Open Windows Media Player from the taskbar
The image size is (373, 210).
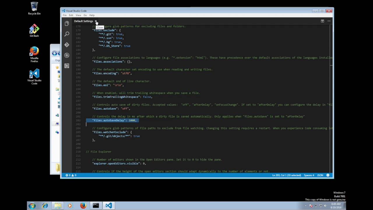(x=70, y=206)
